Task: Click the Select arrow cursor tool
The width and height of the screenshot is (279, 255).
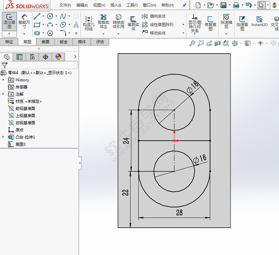Action: (x=261, y=5)
